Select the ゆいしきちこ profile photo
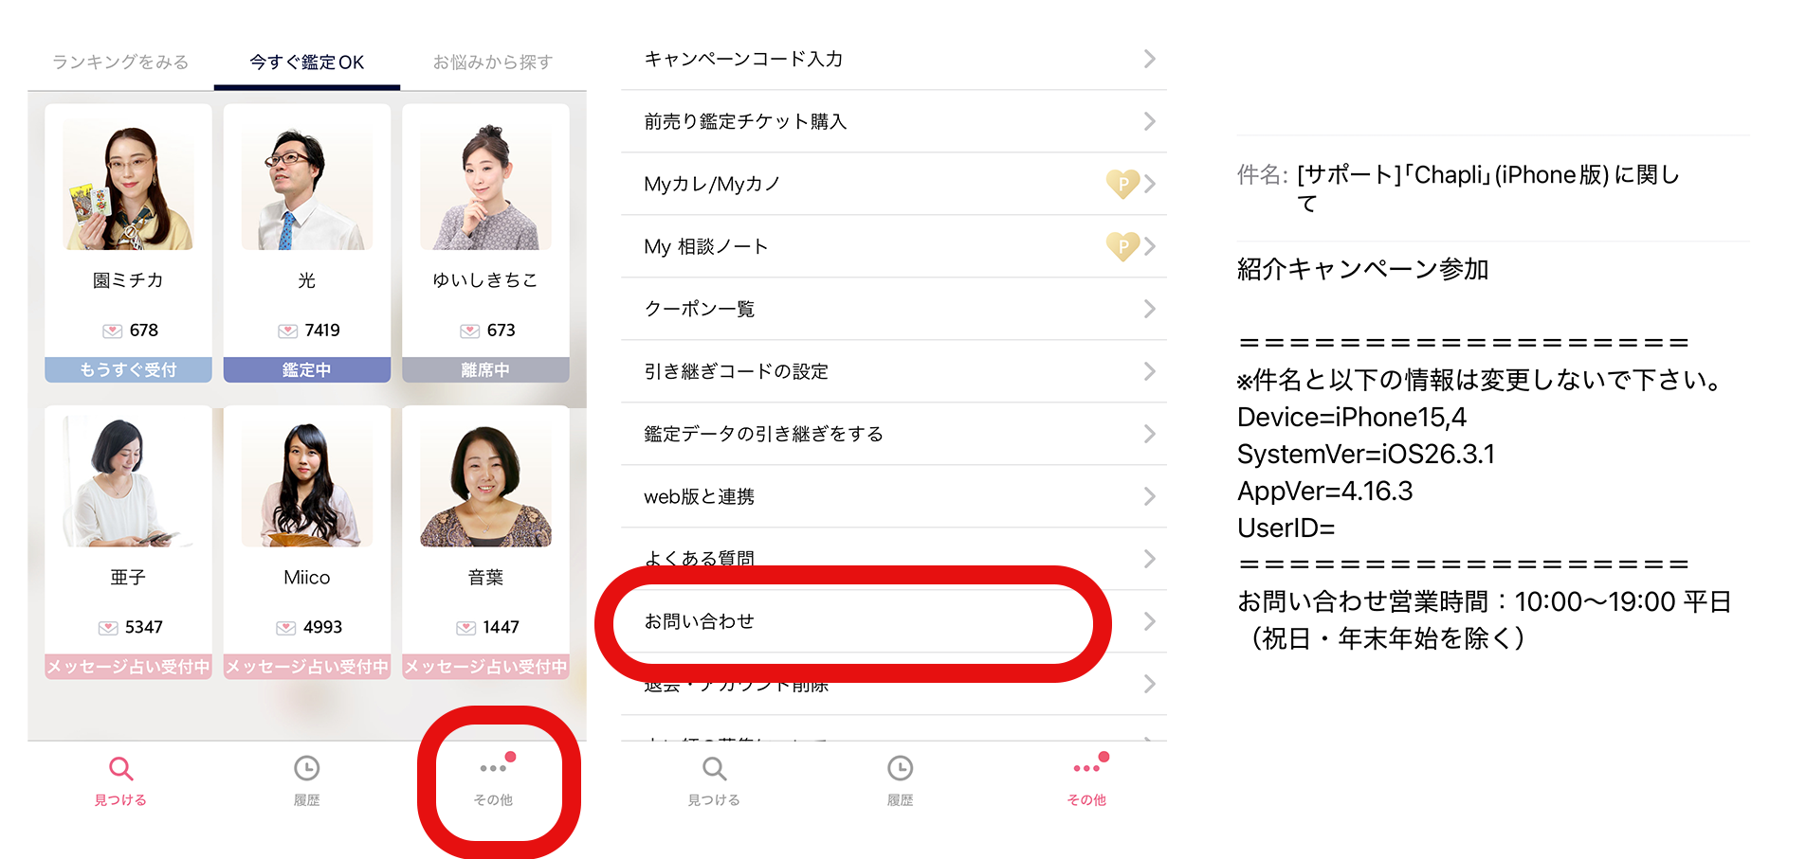Screen dimensions: 1806x859 coord(485,185)
